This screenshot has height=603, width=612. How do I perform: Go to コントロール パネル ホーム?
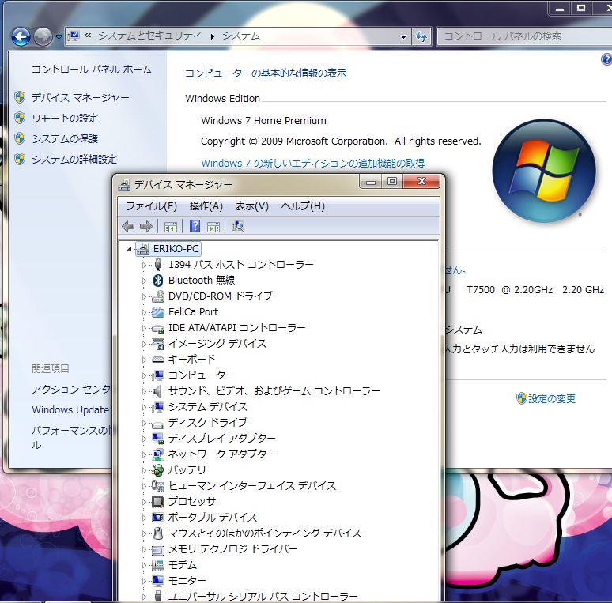pyautogui.click(x=92, y=70)
